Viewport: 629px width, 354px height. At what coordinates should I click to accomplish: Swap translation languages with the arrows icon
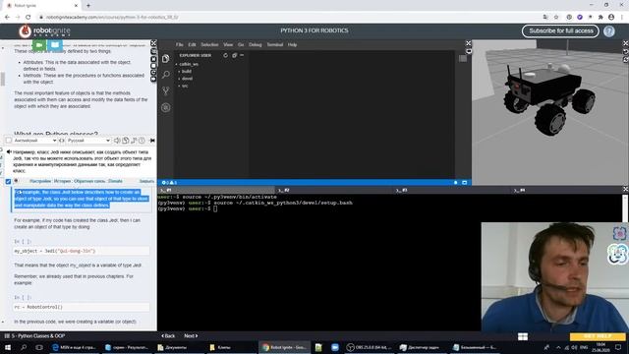[62, 141]
